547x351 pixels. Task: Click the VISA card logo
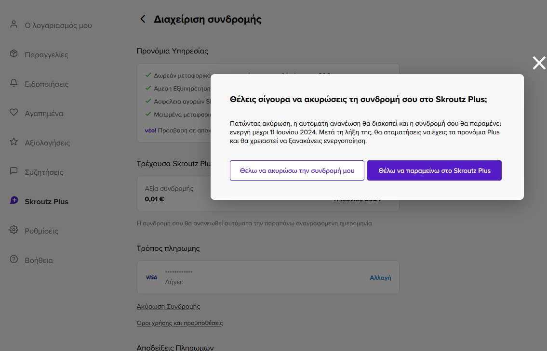[151, 277]
